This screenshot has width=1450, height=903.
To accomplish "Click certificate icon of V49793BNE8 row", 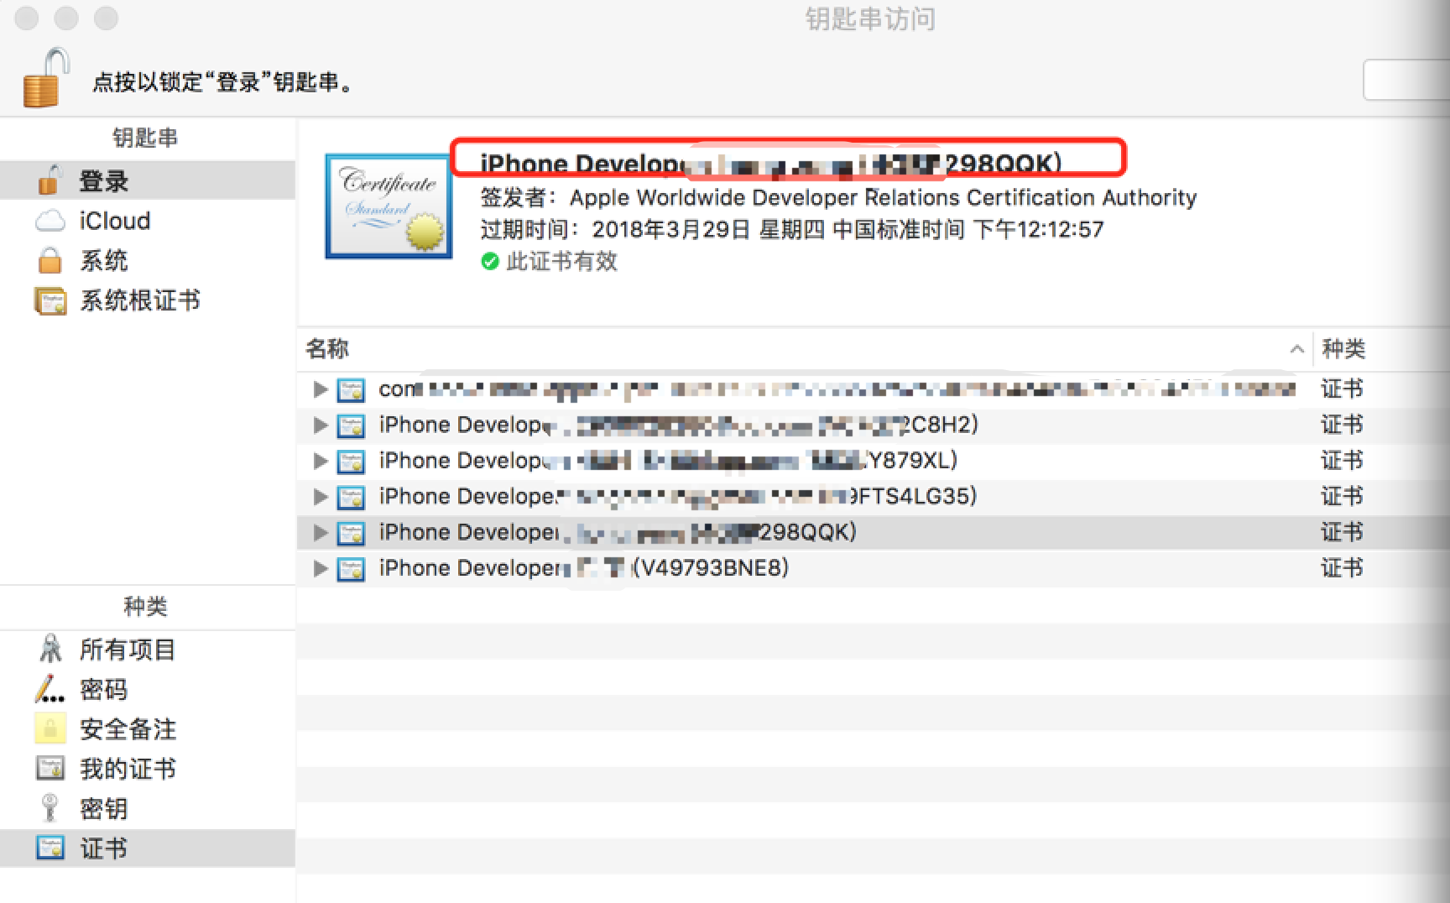I will pyautogui.click(x=351, y=569).
